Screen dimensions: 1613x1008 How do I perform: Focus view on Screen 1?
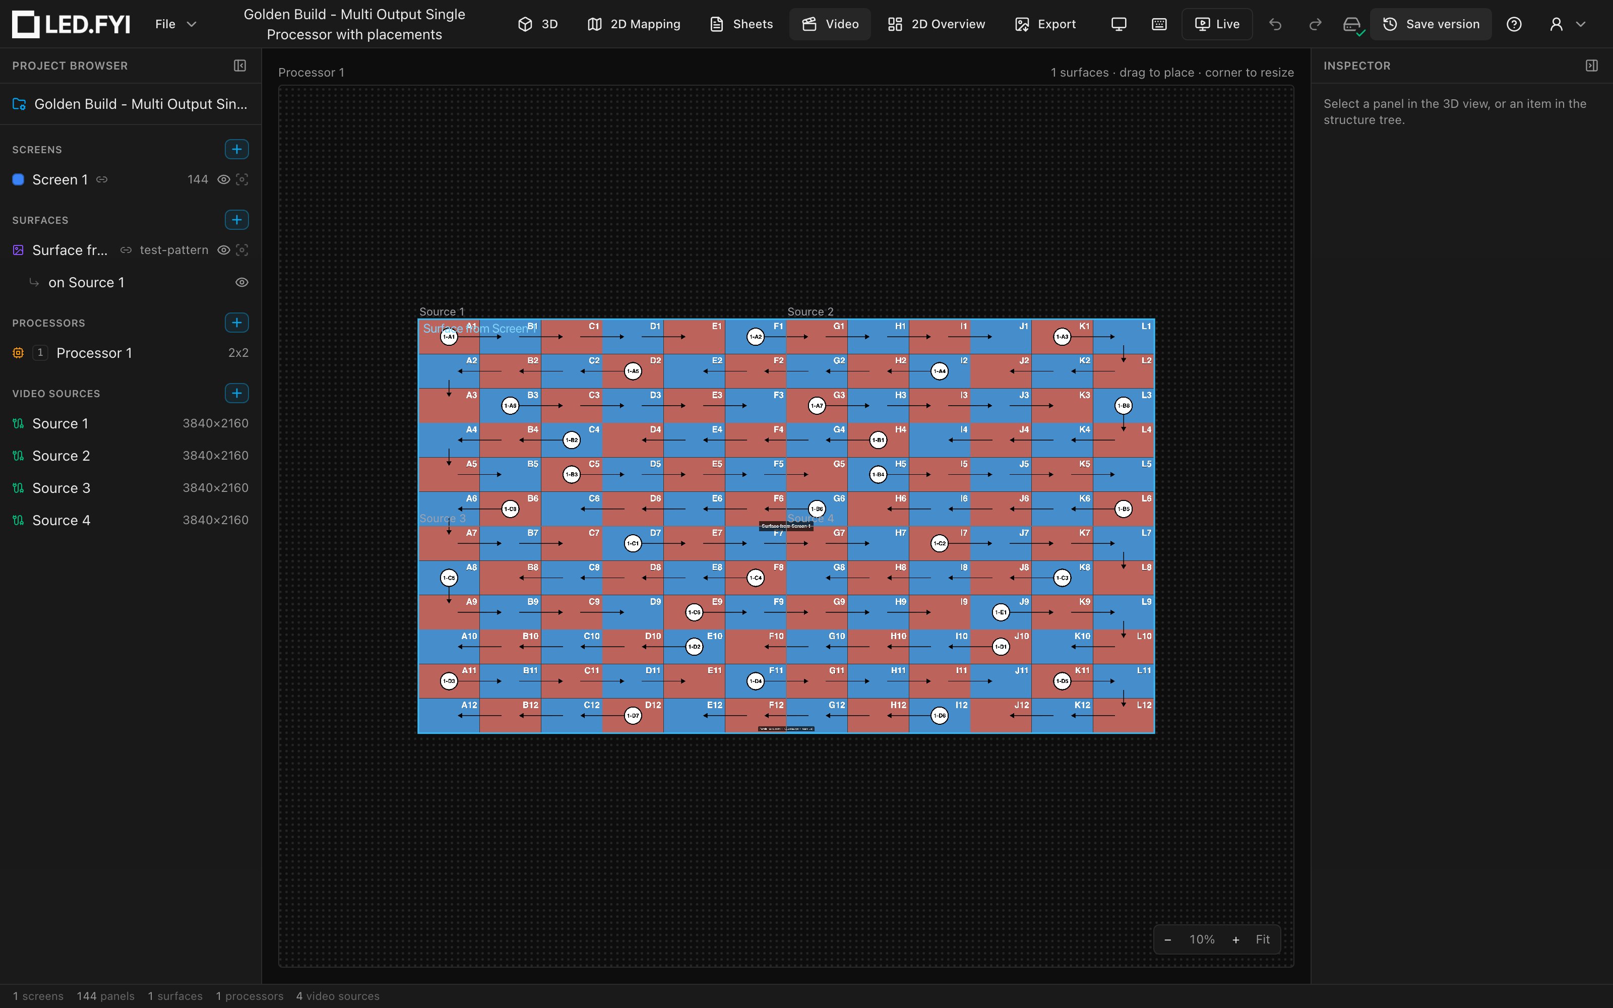pyautogui.click(x=242, y=179)
